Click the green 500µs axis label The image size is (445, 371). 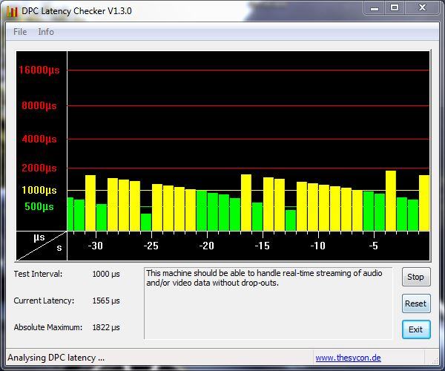(39, 206)
